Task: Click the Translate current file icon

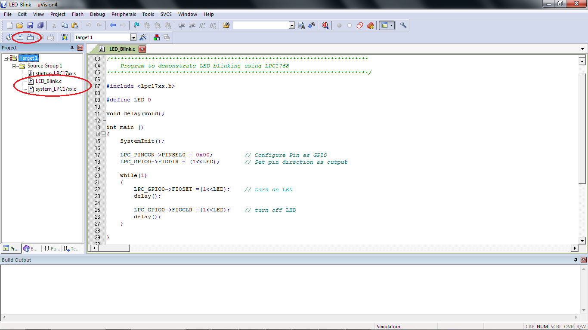Action: point(9,37)
